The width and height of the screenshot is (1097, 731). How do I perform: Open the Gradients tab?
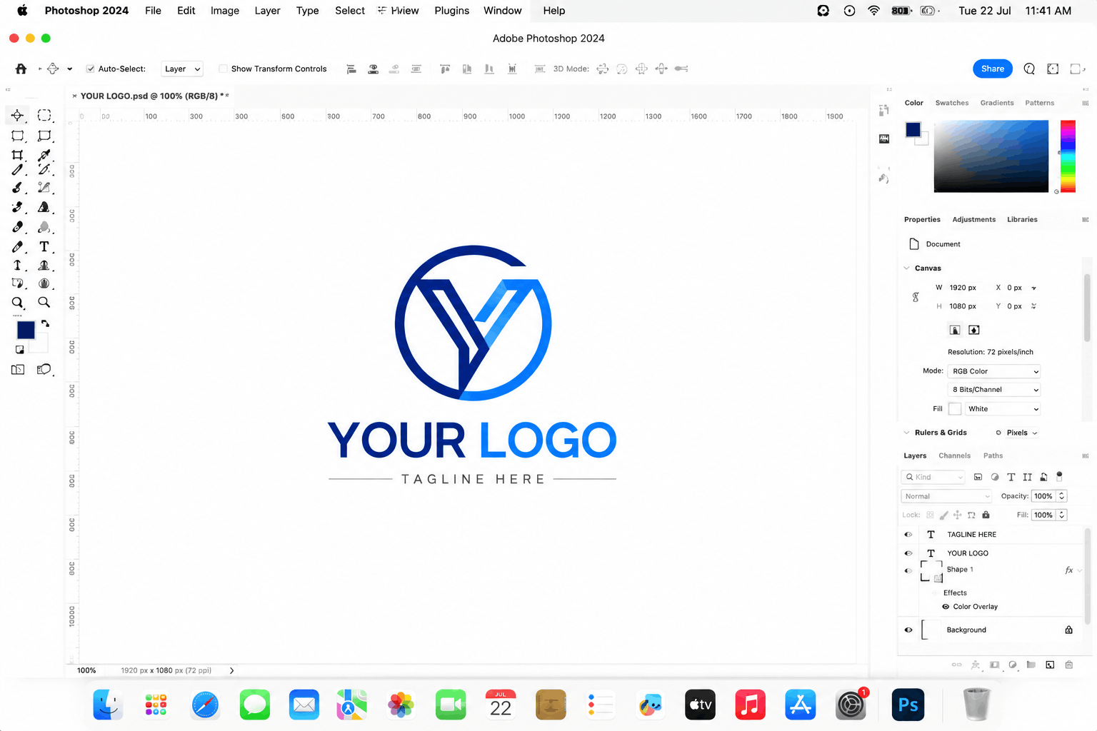tap(997, 103)
